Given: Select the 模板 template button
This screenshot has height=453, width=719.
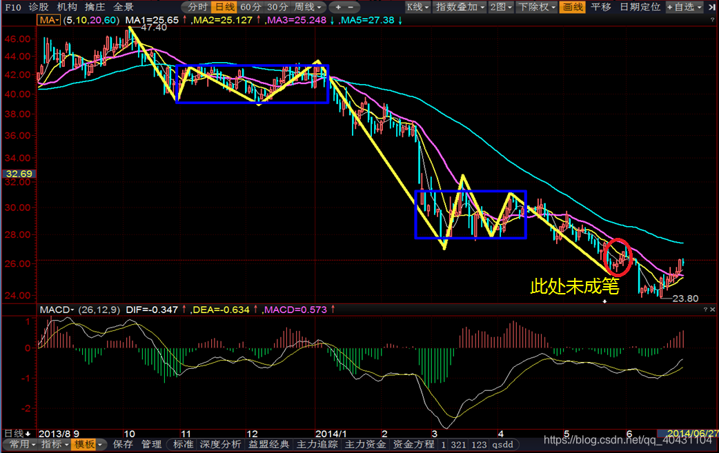Looking at the screenshot, I should click(84, 444).
